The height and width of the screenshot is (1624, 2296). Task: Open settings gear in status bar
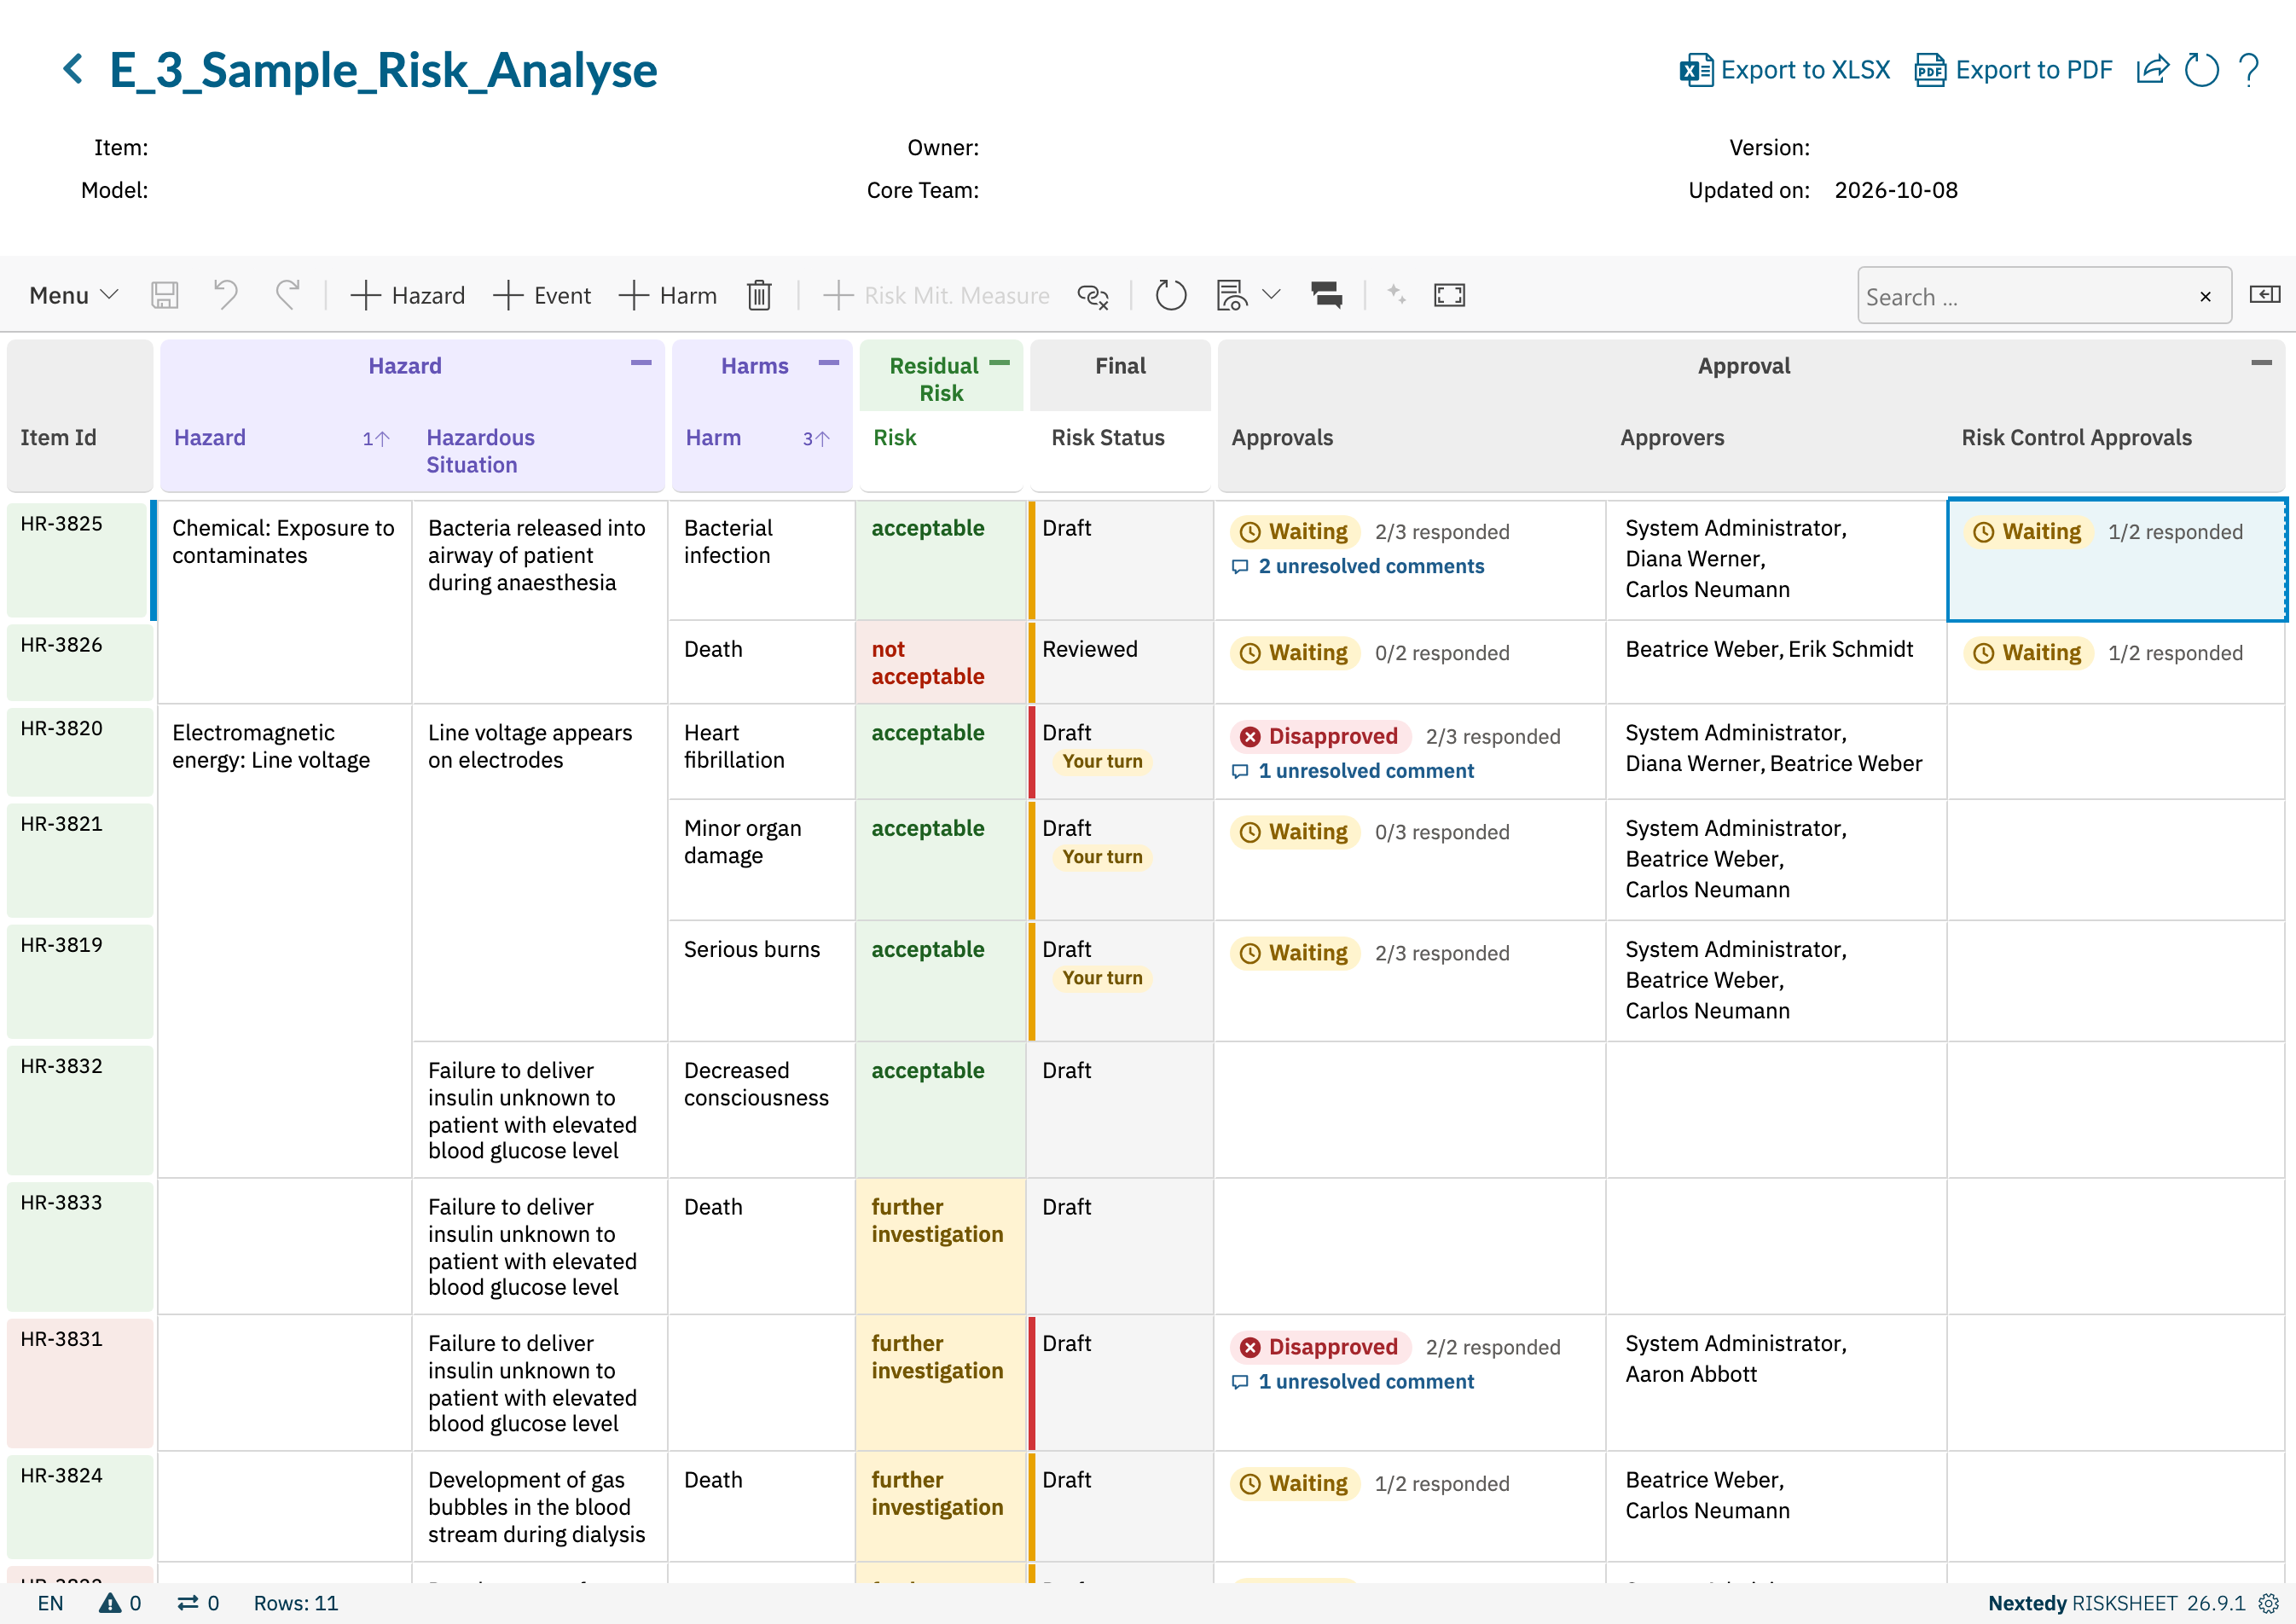[2270, 1604]
